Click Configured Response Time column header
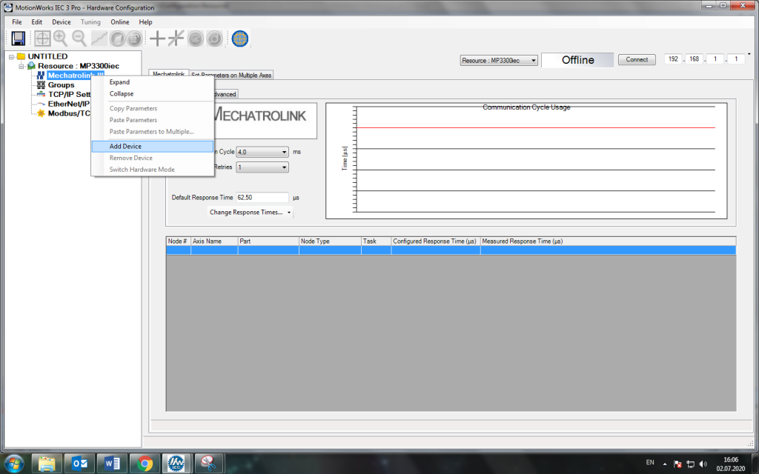This screenshot has width=759, height=474. [x=436, y=241]
